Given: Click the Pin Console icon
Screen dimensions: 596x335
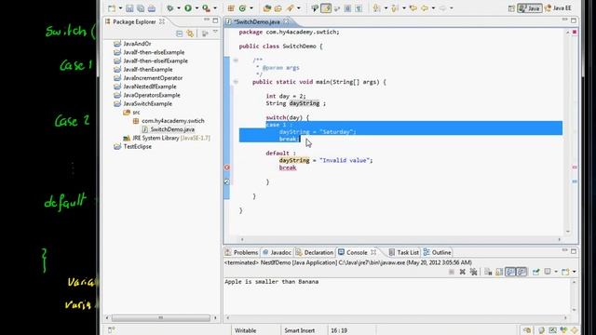Looking at the screenshot, I should 536,272.
